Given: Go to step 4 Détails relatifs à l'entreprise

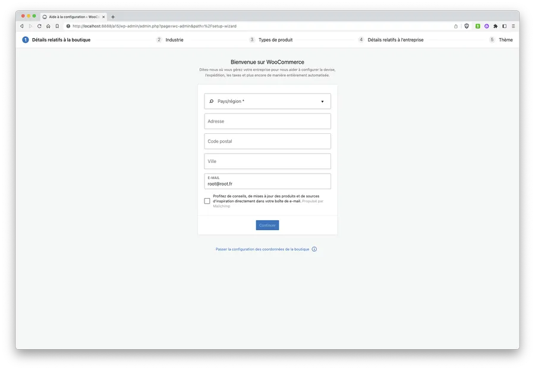Looking at the screenshot, I should point(391,40).
